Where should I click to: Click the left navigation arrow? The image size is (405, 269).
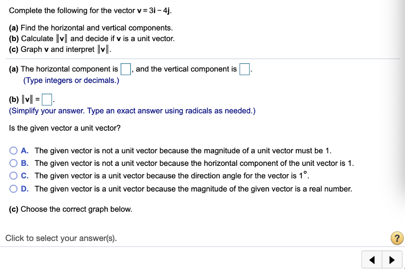point(371,260)
